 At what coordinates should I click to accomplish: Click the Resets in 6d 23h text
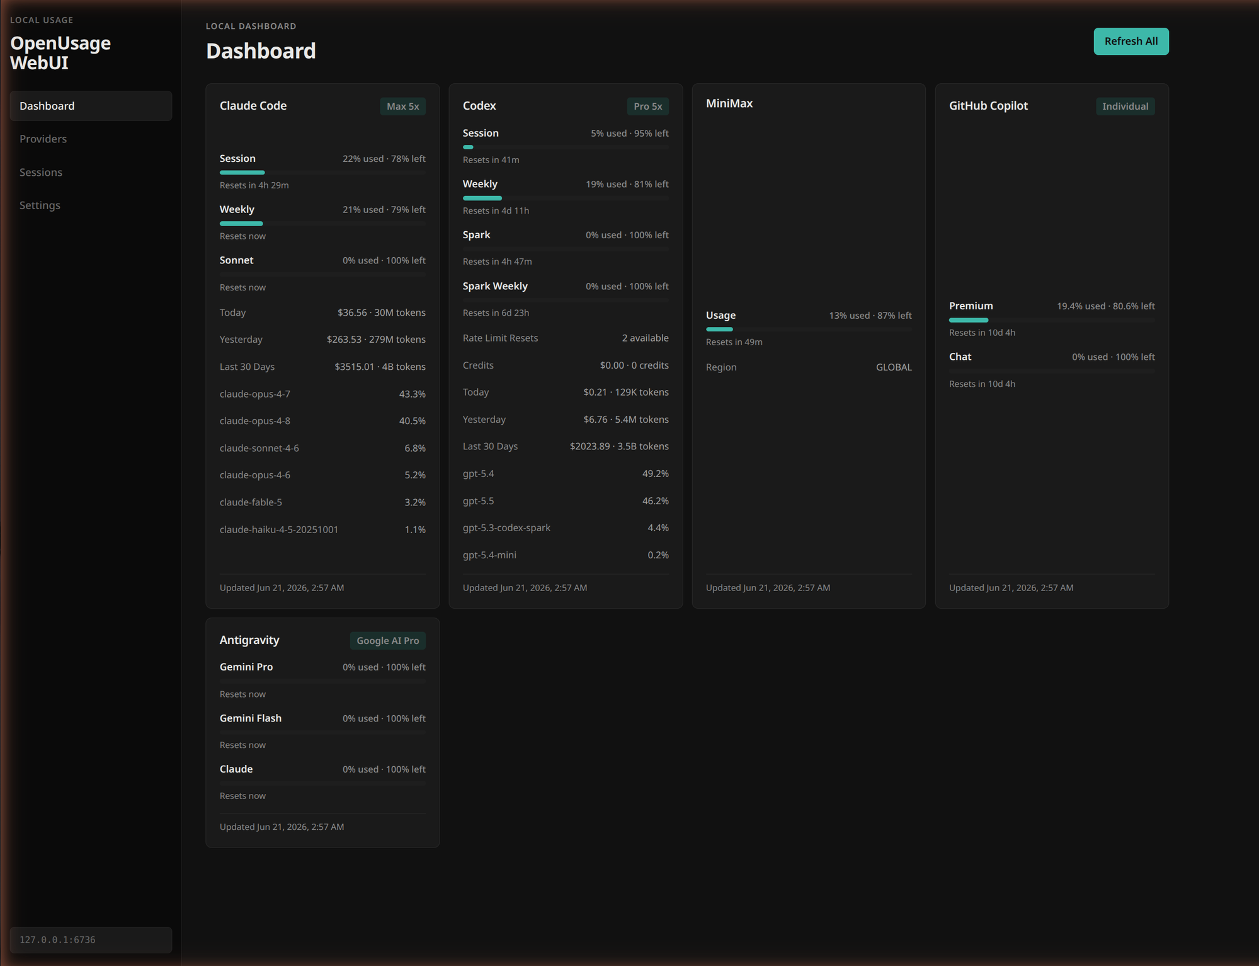tap(496, 313)
